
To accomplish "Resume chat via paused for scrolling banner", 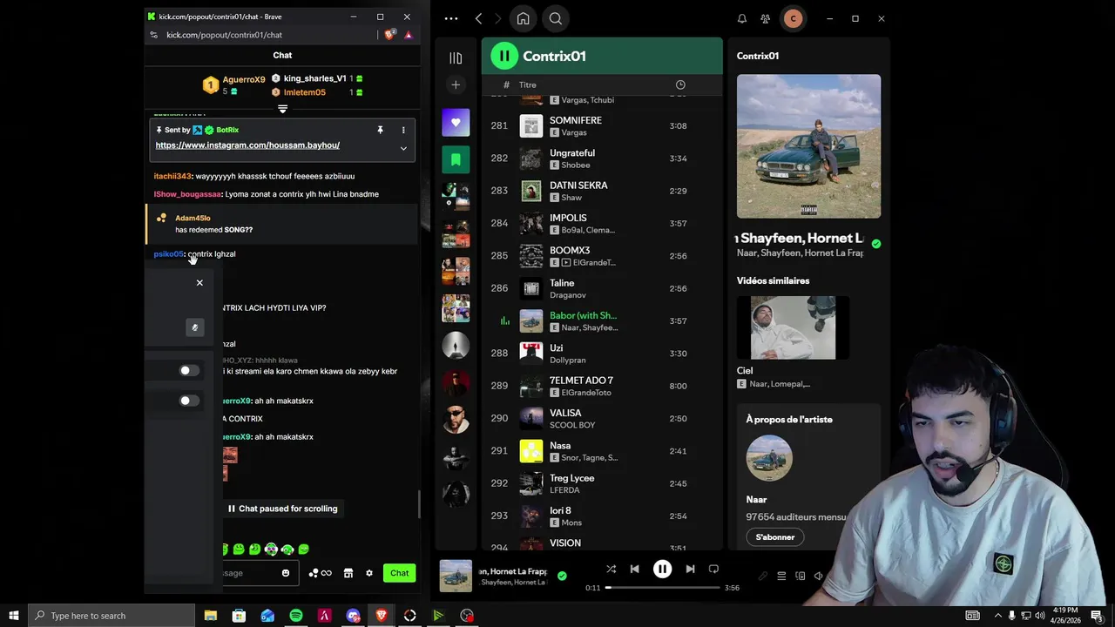I will [x=282, y=509].
